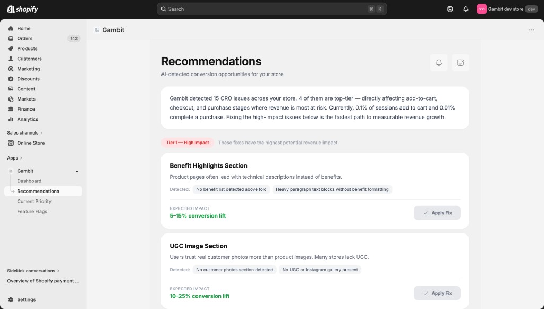544x309 pixels.
Task: Click the Benefit Highlights Section title
Action: click(208, 165)
